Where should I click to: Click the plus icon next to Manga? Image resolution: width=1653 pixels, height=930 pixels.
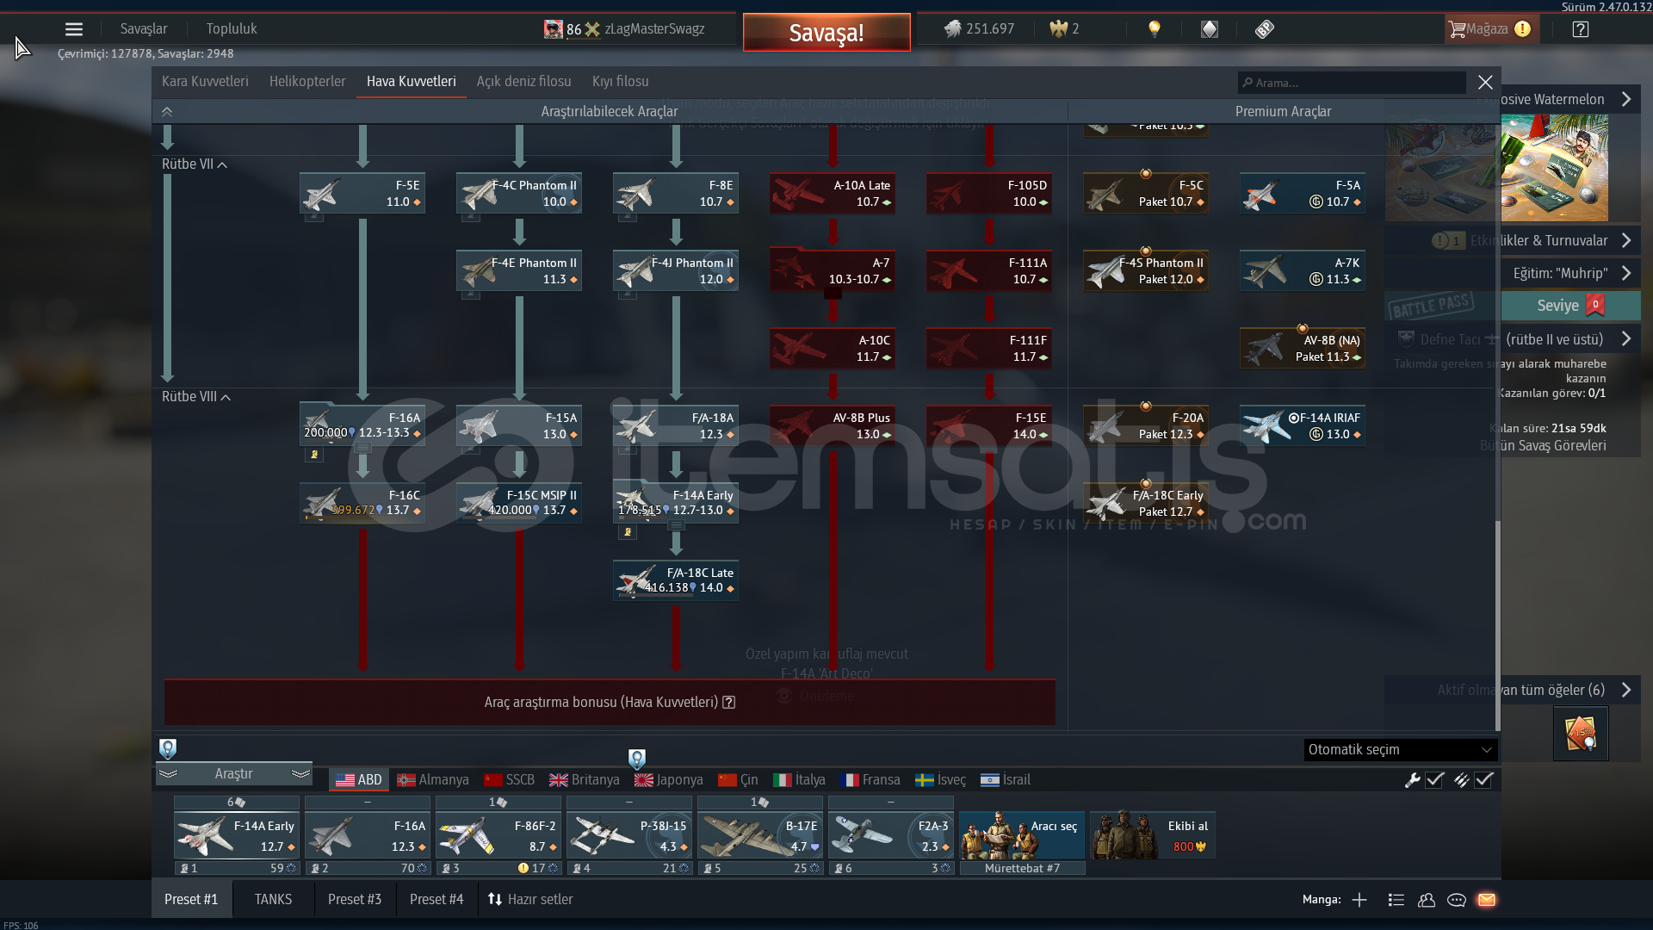pos(1359,900)
